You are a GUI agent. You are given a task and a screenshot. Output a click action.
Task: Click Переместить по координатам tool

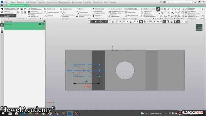pos(116,12)
